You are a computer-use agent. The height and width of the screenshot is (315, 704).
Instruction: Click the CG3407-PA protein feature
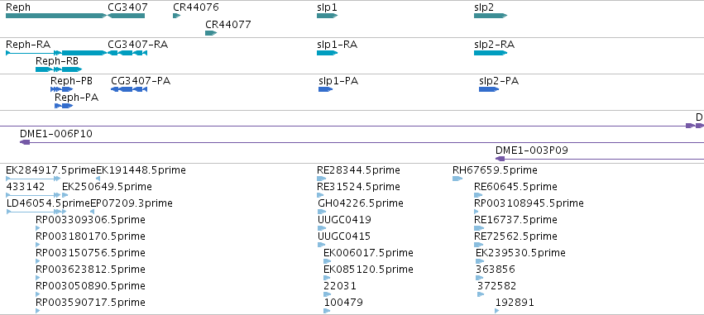click(x=129, y=89)
